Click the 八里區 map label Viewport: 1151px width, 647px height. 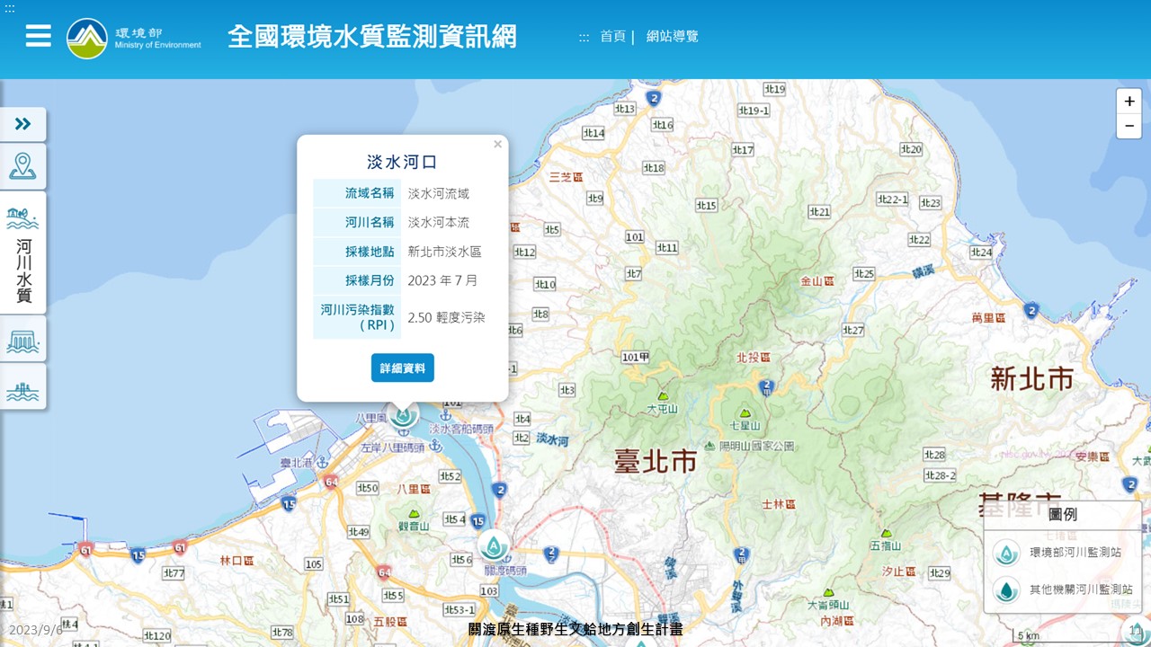(x=415, y=490)
